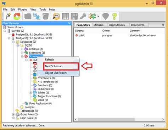The height and width of the screenshot is (130, 168).
Task: Click the connect to server plug icon
Action: 8,16
